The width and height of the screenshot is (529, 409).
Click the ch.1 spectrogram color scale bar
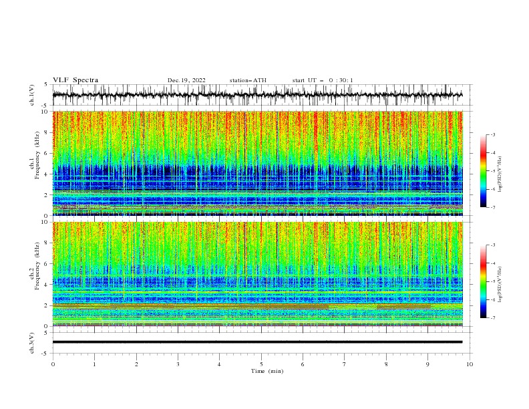tap(483, 170)
